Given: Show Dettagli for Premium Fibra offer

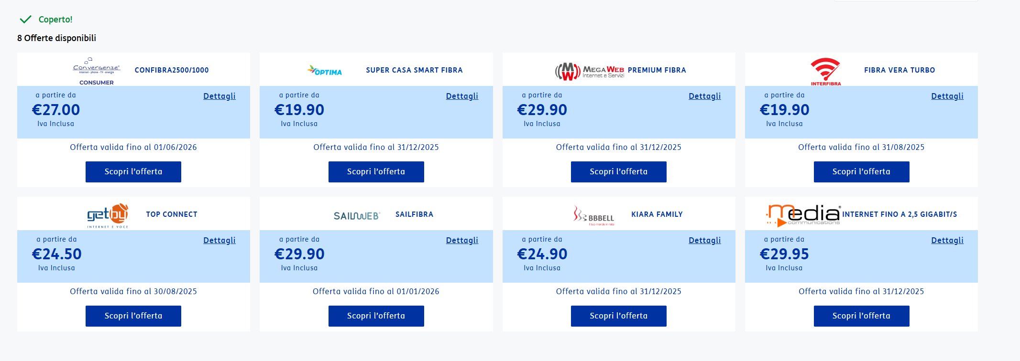Looking at the screenshot, I should [x=704, y=96].
